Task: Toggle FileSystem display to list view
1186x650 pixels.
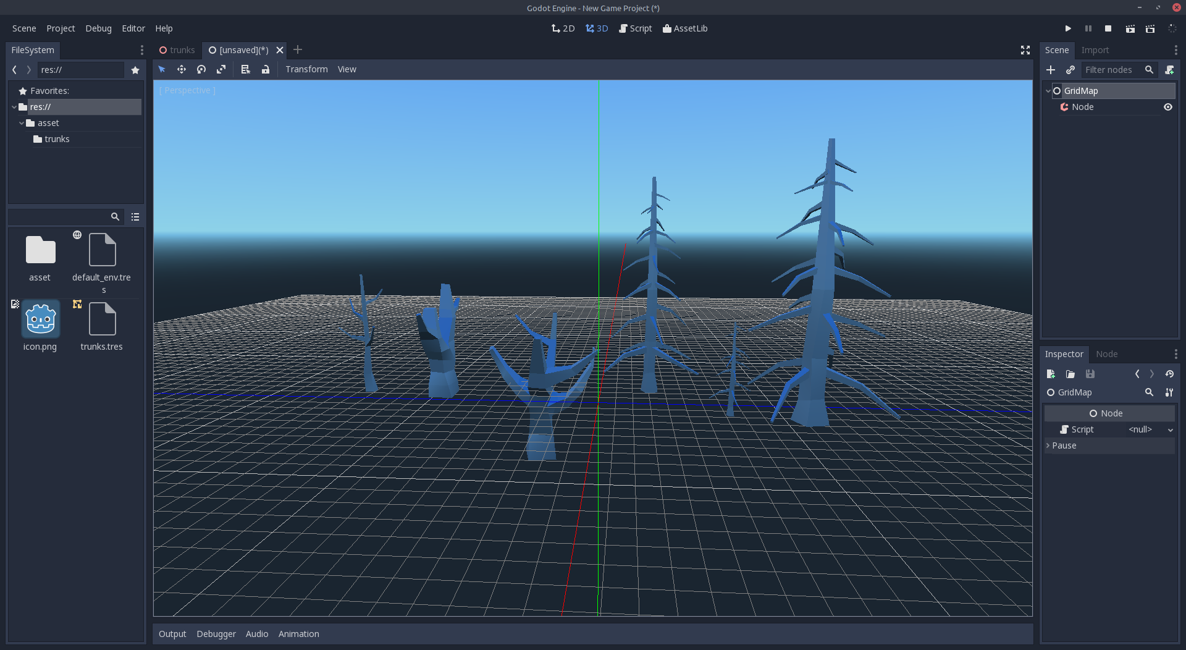Action: pos(135,217)
